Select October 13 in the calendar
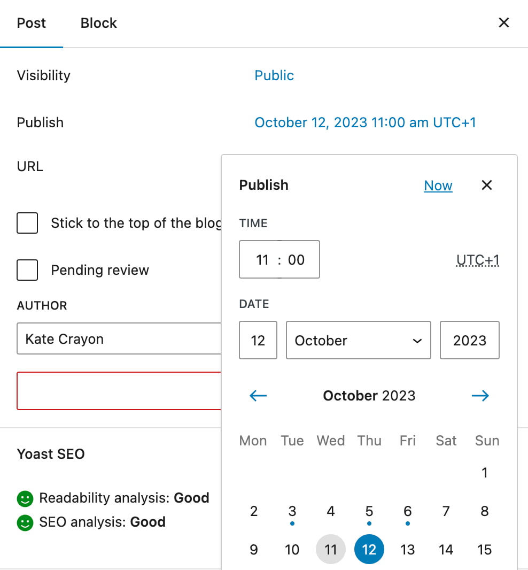The image size is (528, 570). click(x=408, y=549)
